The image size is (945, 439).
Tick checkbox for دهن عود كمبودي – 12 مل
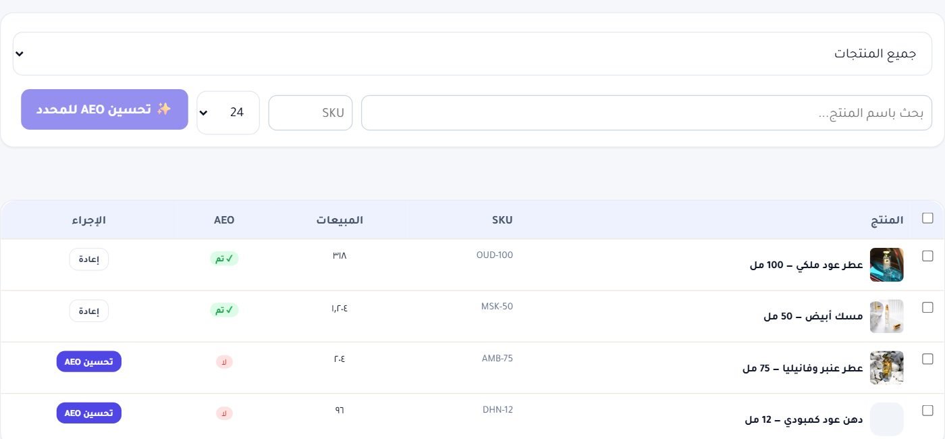[927, 410]
